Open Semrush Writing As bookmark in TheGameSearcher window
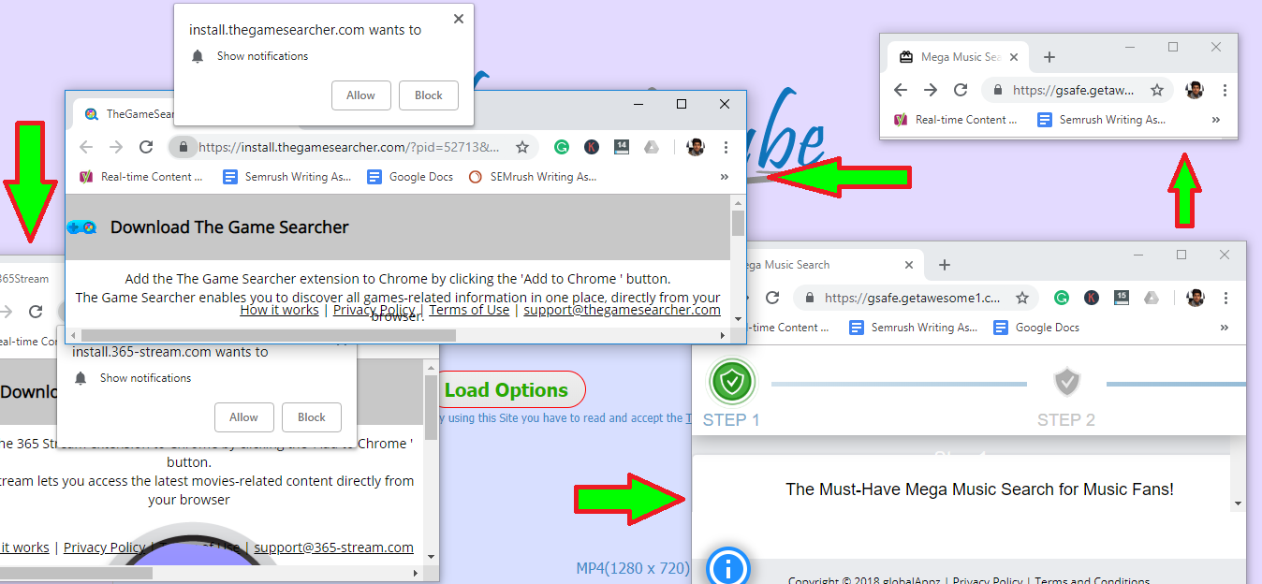Image resolution: width=1262 pixels, height=584 pixels. pos(287,177)
